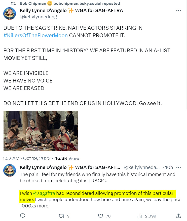Open the reply tweet's three-dot more menu
Screen dimensions: 187x221
pos(178,167)
